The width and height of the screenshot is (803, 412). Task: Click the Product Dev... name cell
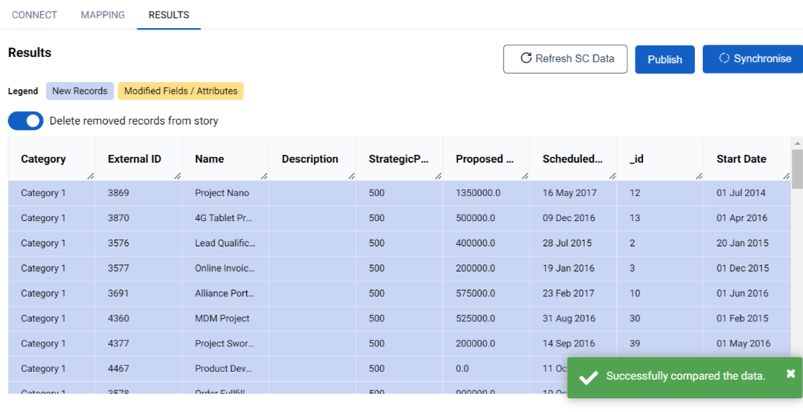[226, 369]
